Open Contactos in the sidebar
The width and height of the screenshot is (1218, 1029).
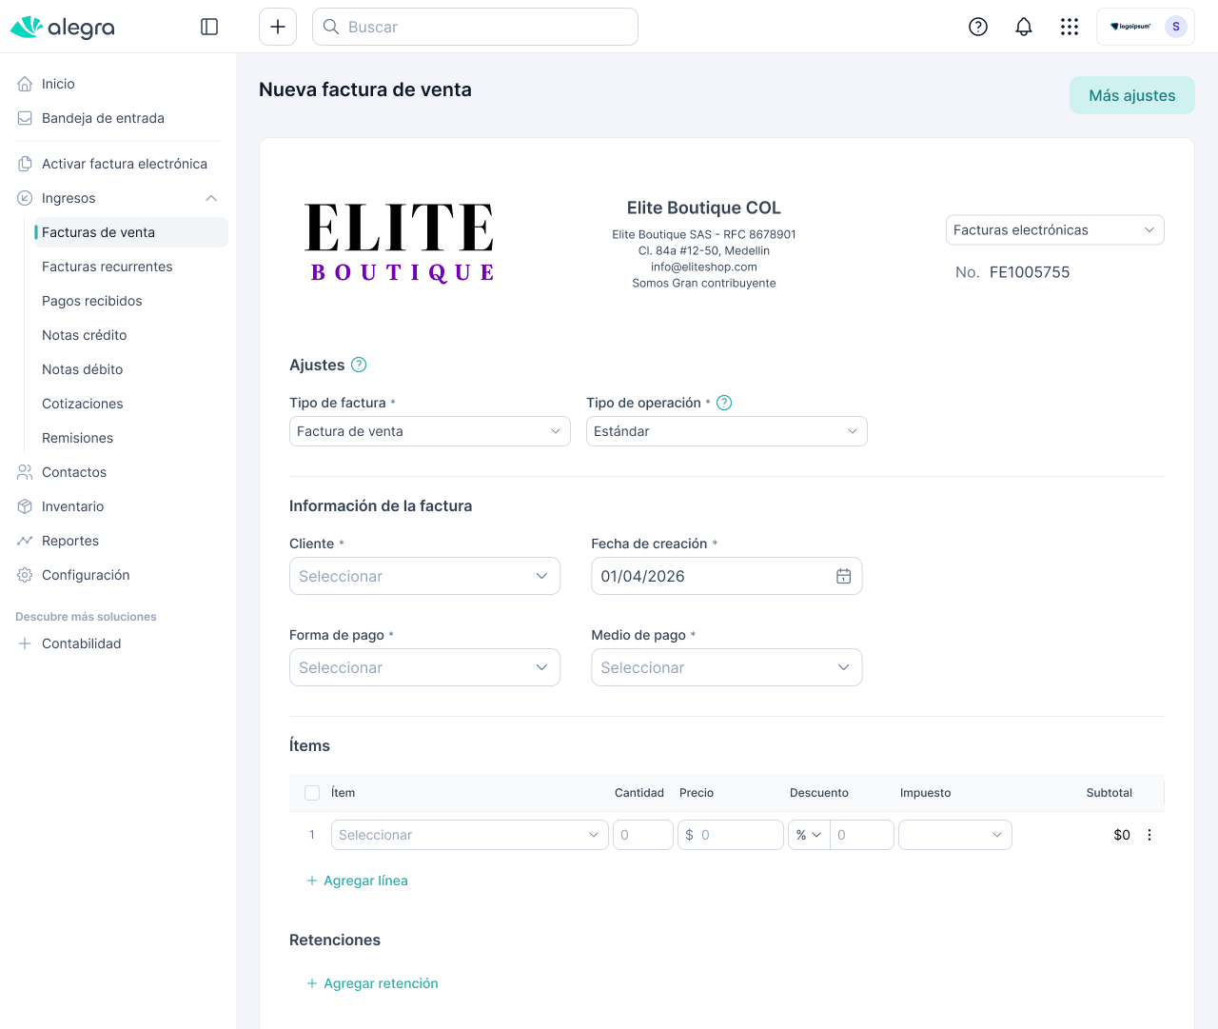click(x=118, y=472)
